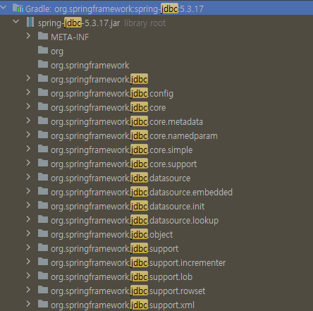
Task: Expand org.springframework.jdbc.object chevron
Action: click(x=28, y=233)
